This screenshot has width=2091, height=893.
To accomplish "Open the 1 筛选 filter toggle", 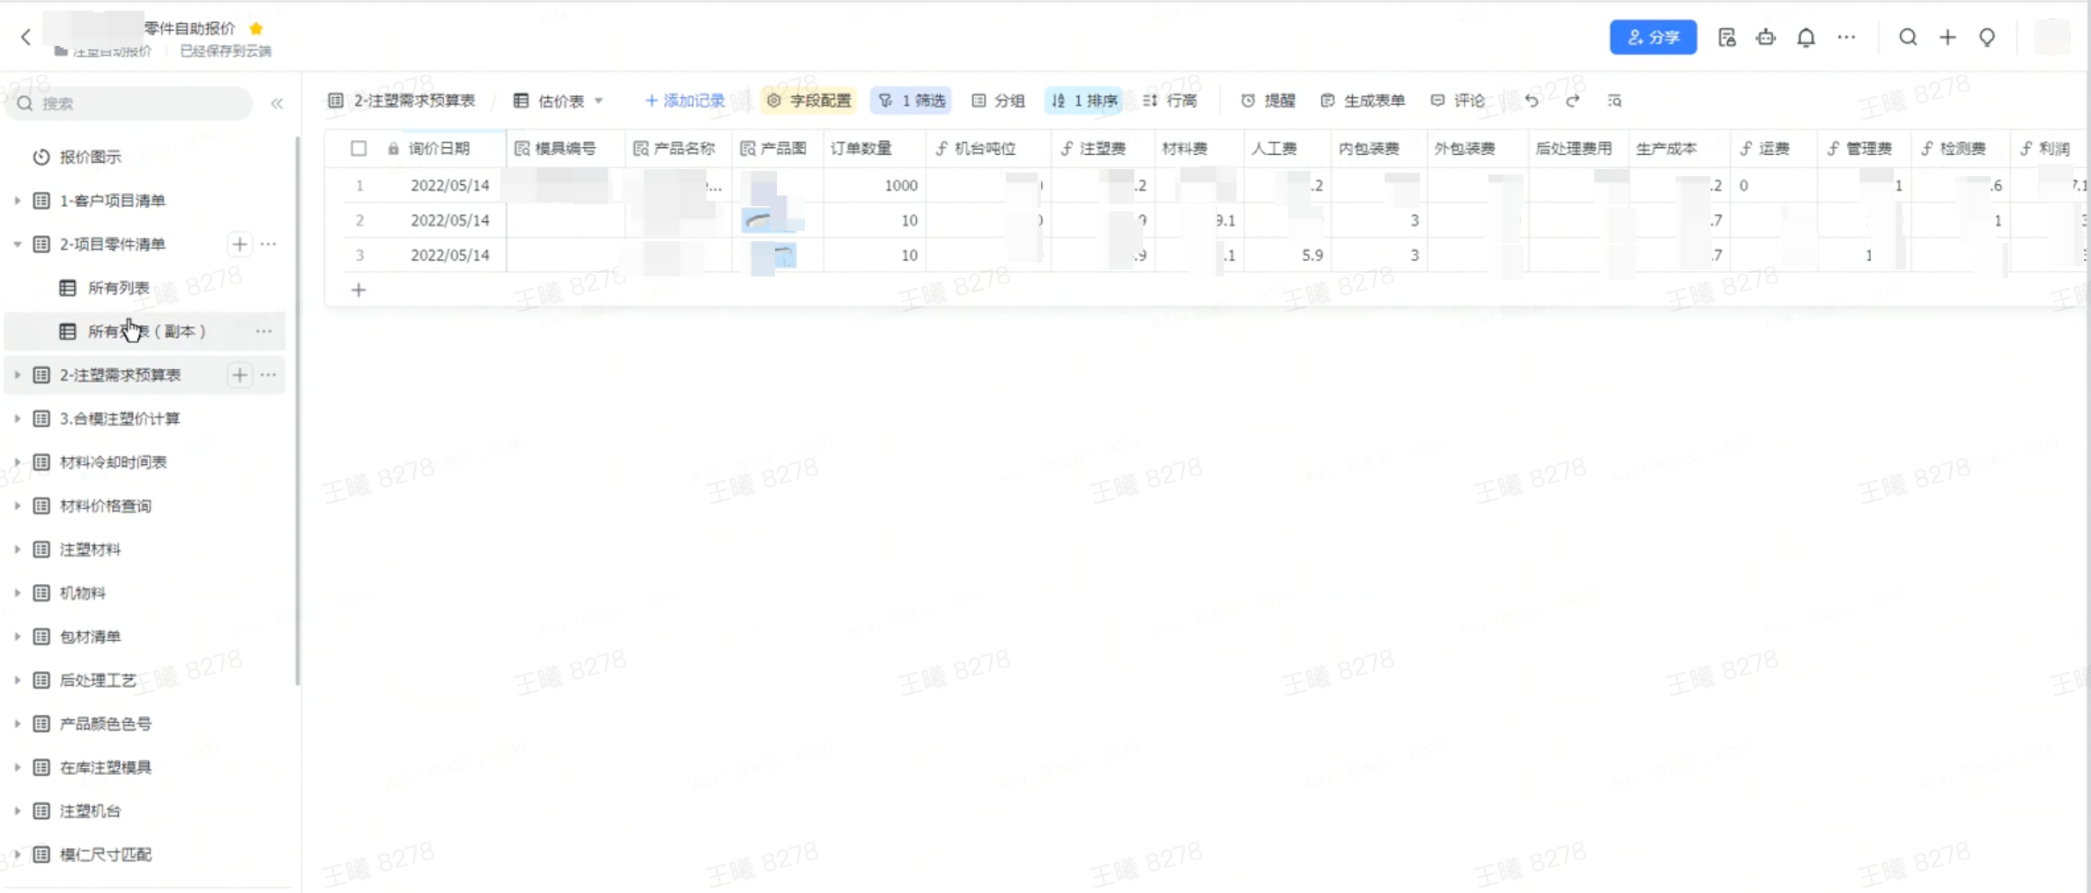I will tap(912, 101).
